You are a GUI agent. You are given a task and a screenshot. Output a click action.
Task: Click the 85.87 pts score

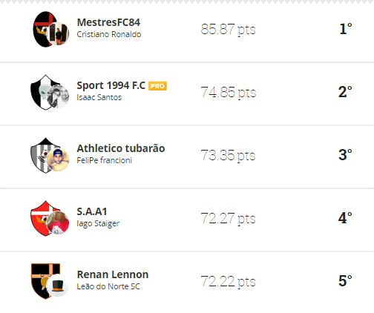[x=228, y=30]
